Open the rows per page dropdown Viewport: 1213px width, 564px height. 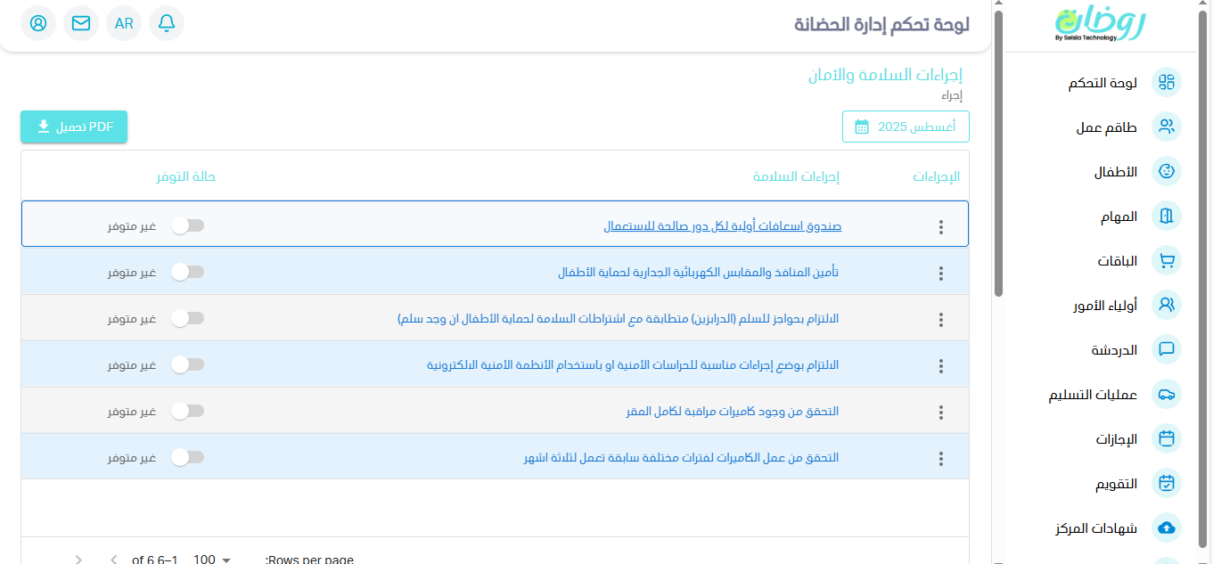(x=211, y=559)
